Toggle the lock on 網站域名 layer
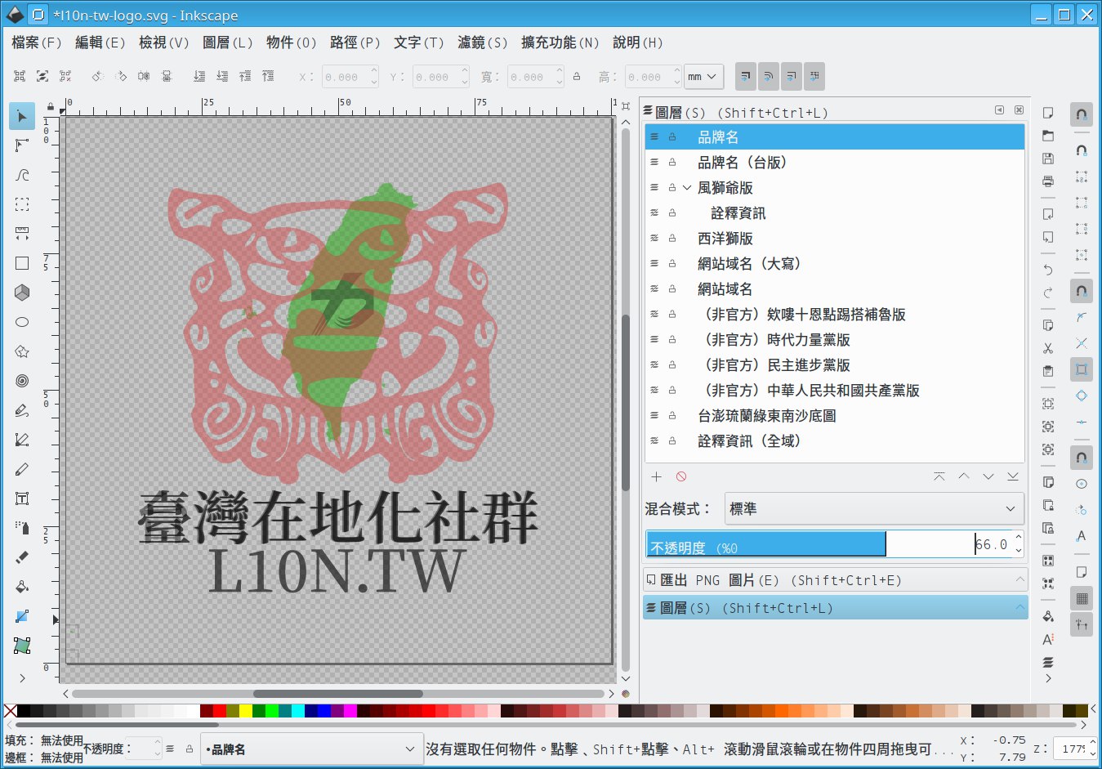This screenshot has height=769, width=1102. pos(672,289)
